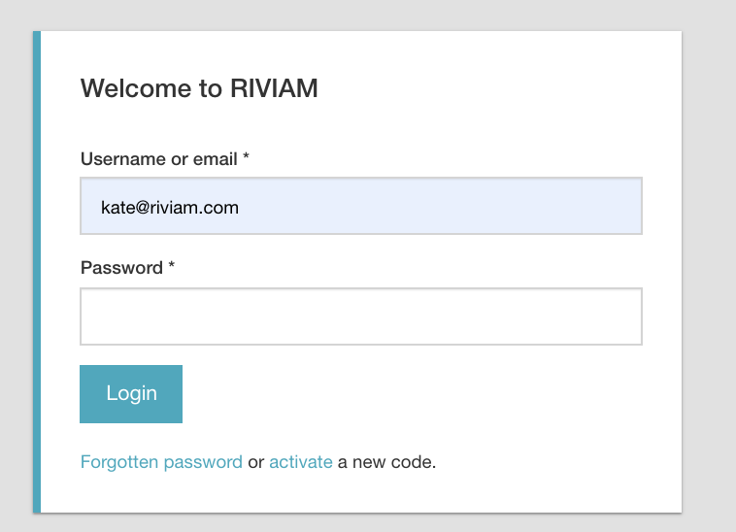Screen dimensions: 736x532
Task: Click the Login button
Action: pyautogui.click(x=131, y=394)
